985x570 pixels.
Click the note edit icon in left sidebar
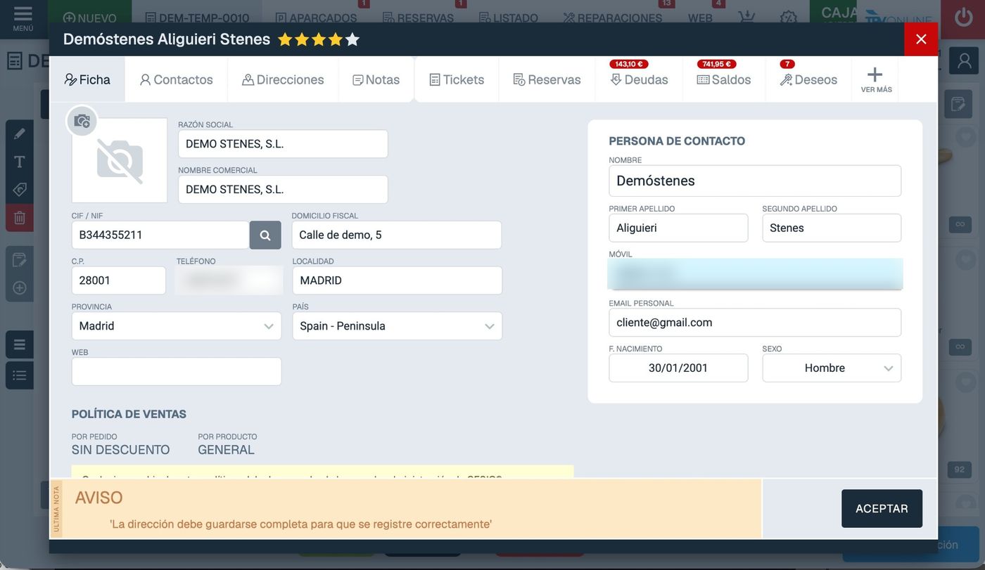[20, 260]
